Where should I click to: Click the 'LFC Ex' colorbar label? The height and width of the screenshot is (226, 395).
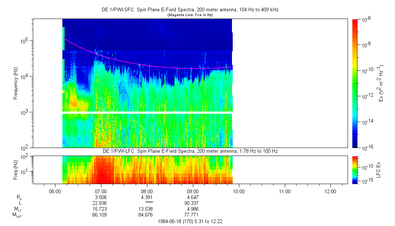380,169
